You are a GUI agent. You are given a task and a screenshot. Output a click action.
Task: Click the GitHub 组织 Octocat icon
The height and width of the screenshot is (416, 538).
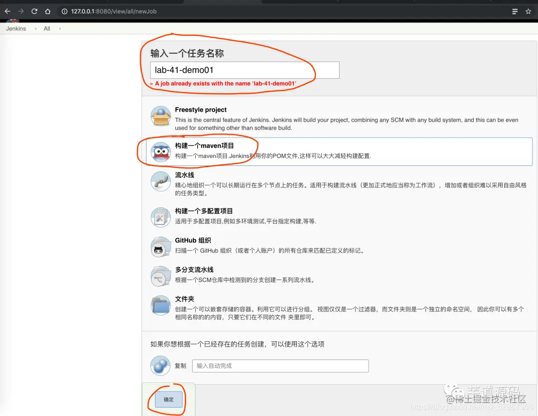pos(160,247)
